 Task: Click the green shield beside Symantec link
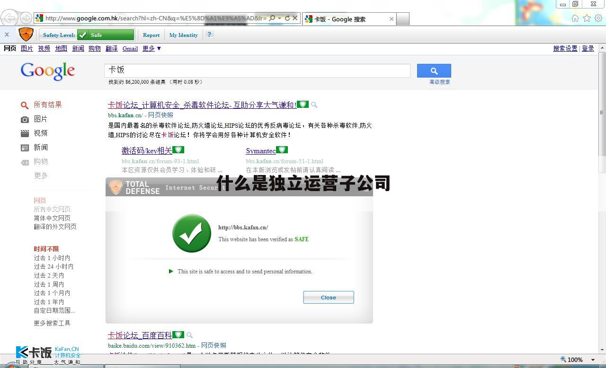[x=282, y=150]
